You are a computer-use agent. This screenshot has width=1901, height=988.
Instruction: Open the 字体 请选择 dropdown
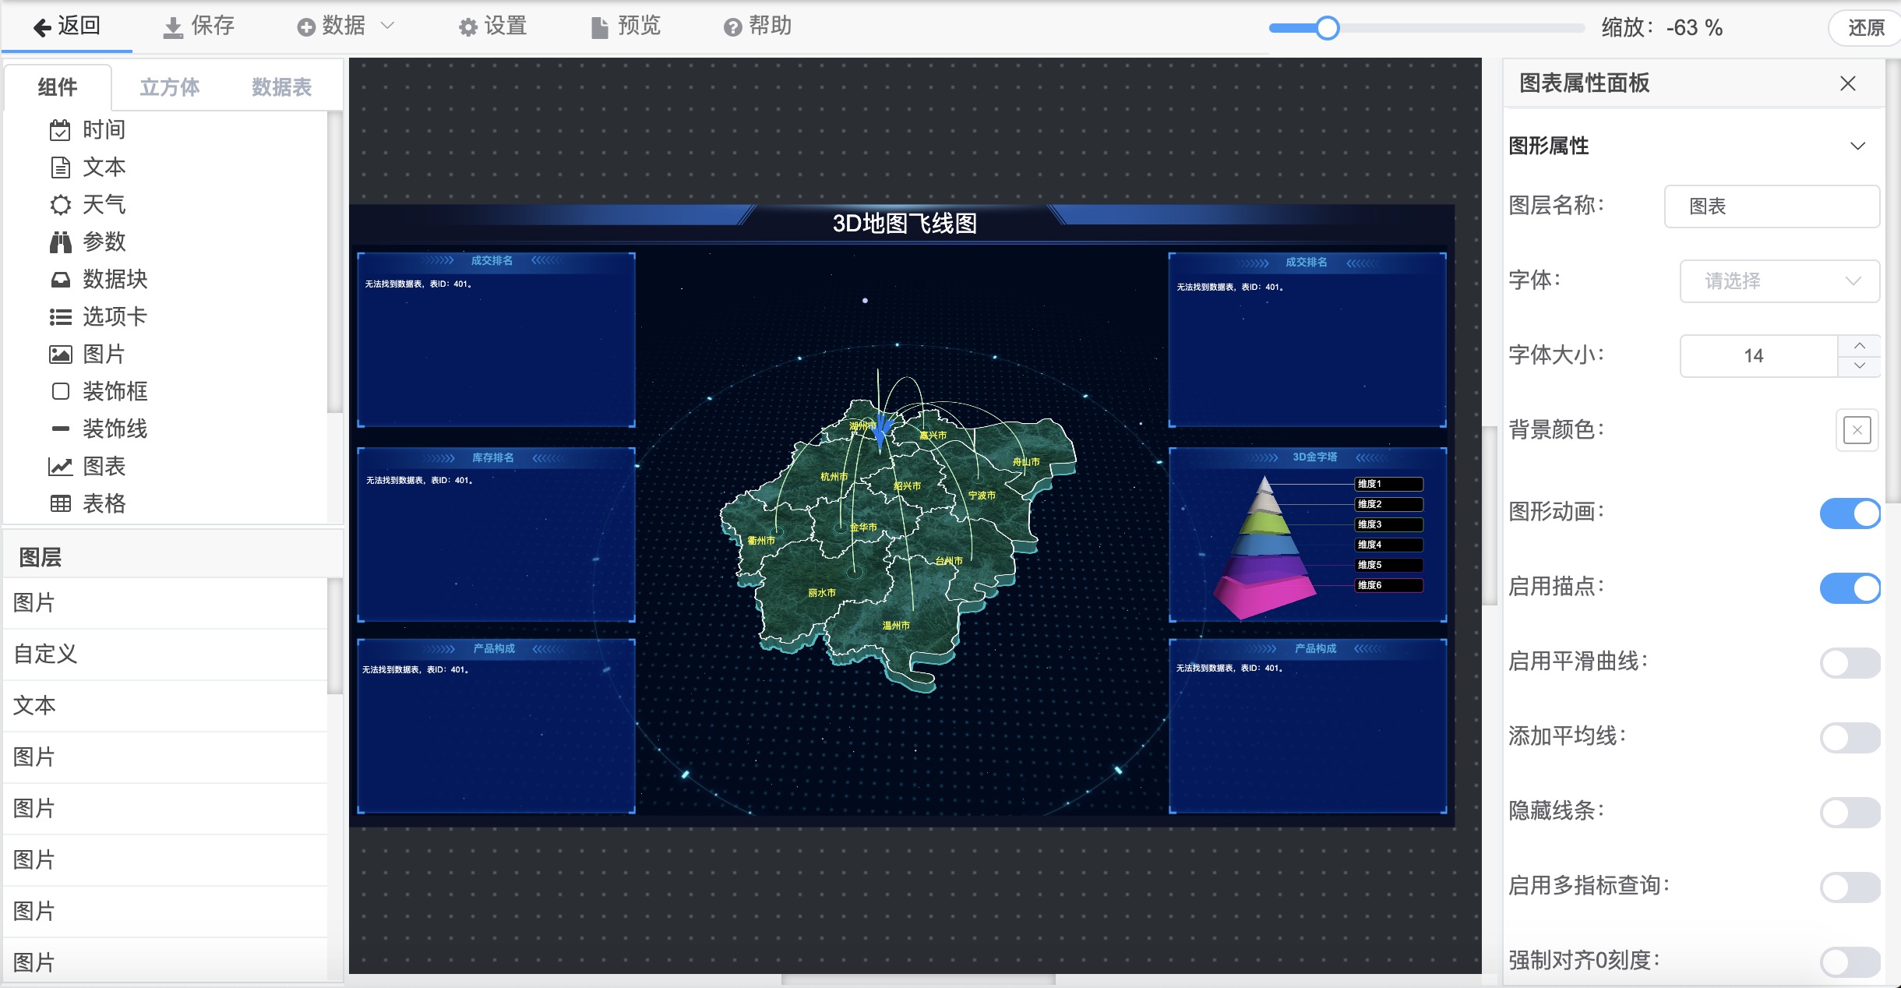(1779, 281)
